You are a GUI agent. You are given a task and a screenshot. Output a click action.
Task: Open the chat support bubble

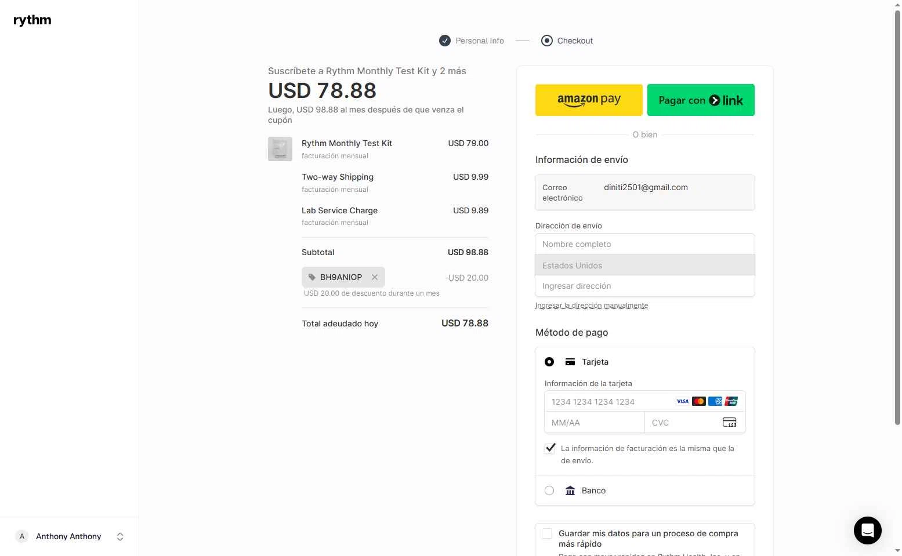[x=867, y=530]
